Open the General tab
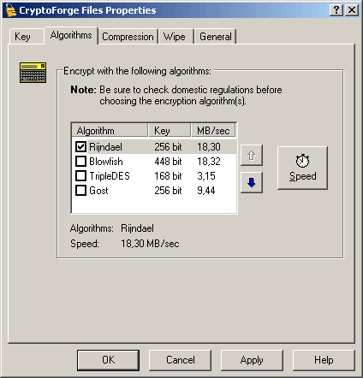 [216, 37]
